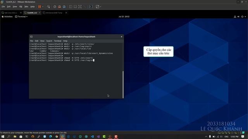Toggle the library sidebar view icon
Screen dimensions: 248x139
tap(71, 7)
